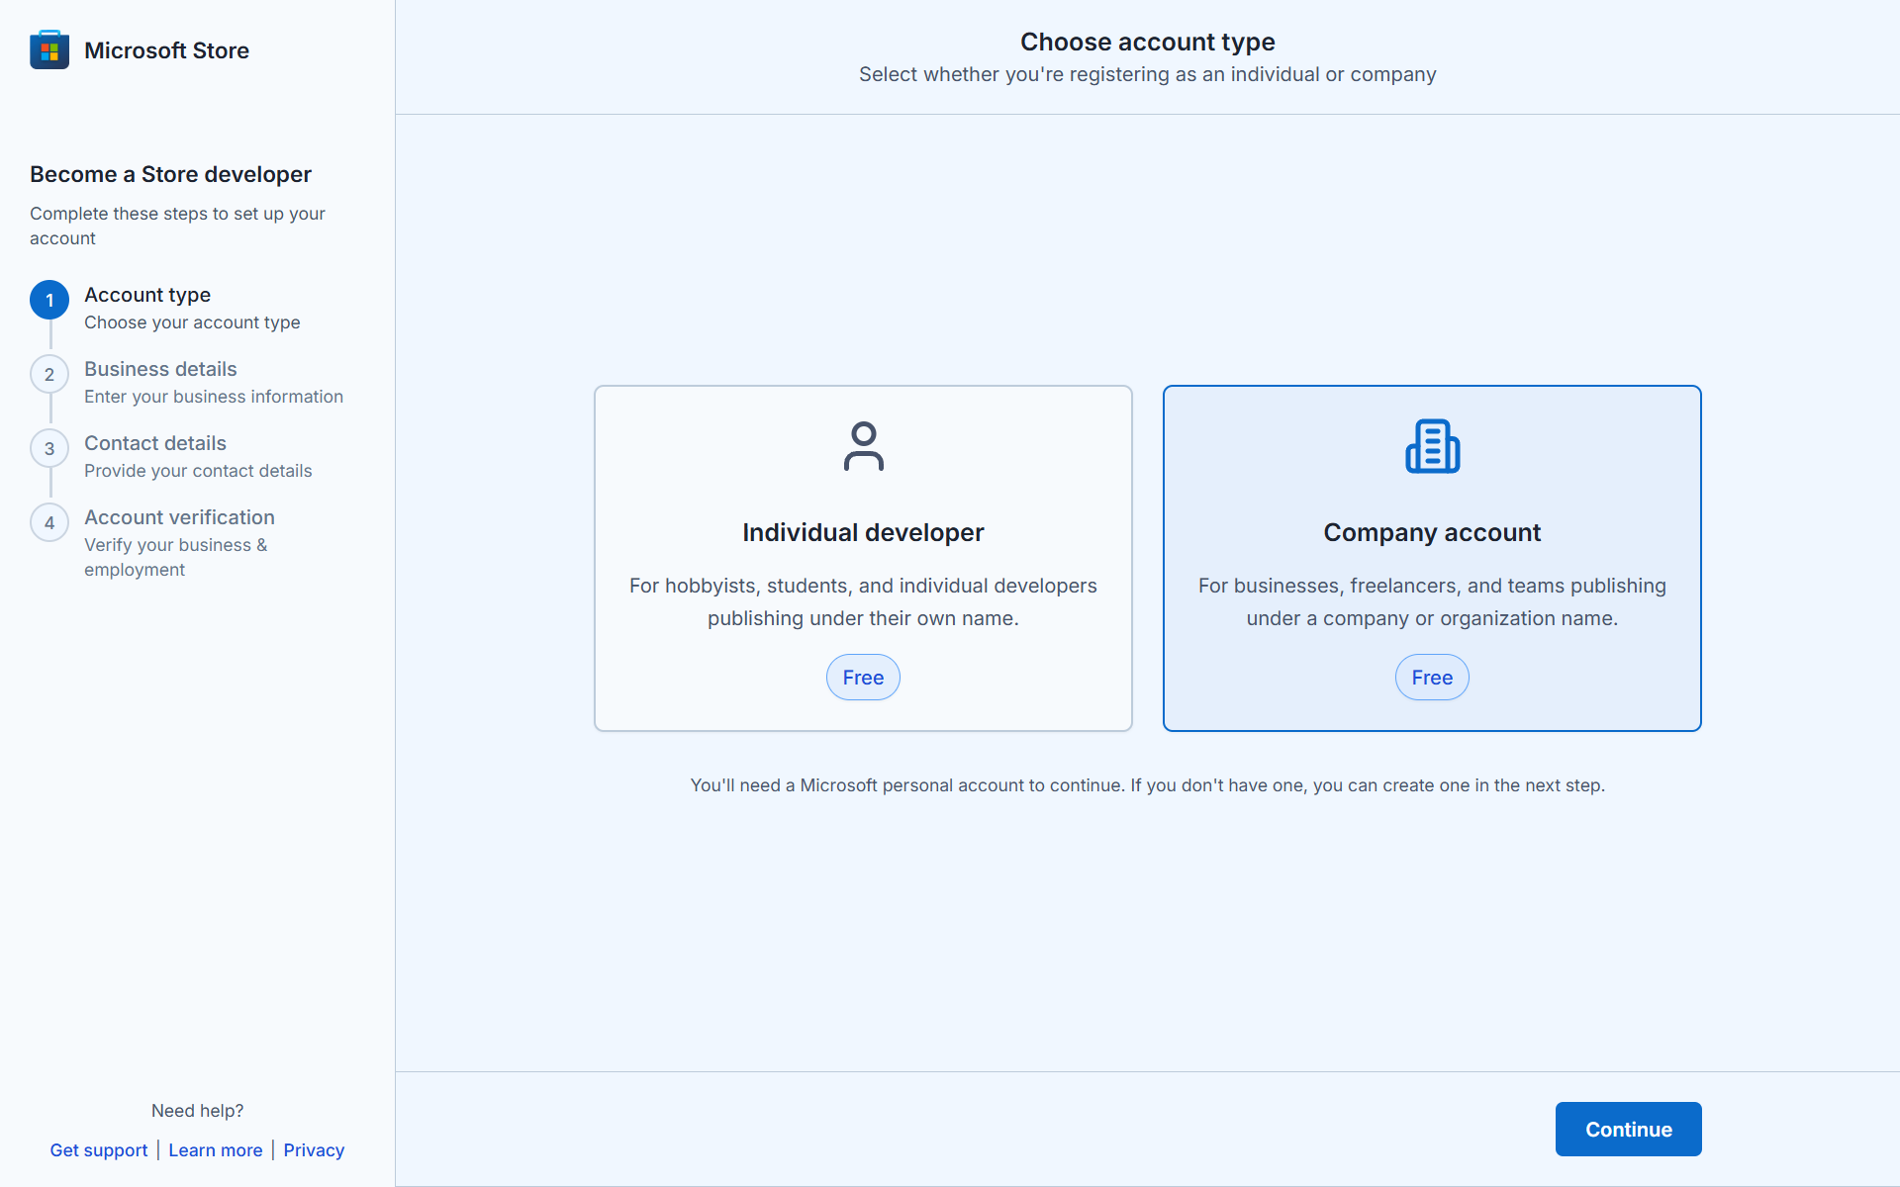Click step 3 Contact details circle indicator
This screenshot has height=1187, width=1900.
tap(49, 448)
